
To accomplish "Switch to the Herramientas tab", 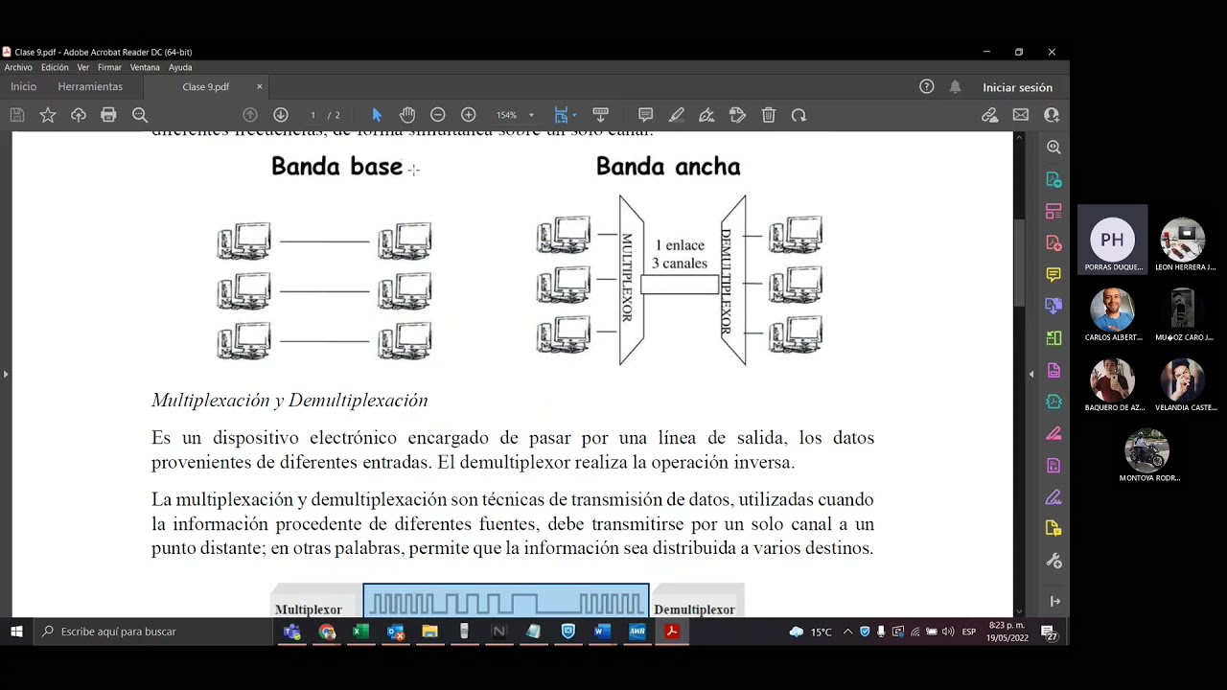I will 90,86.
